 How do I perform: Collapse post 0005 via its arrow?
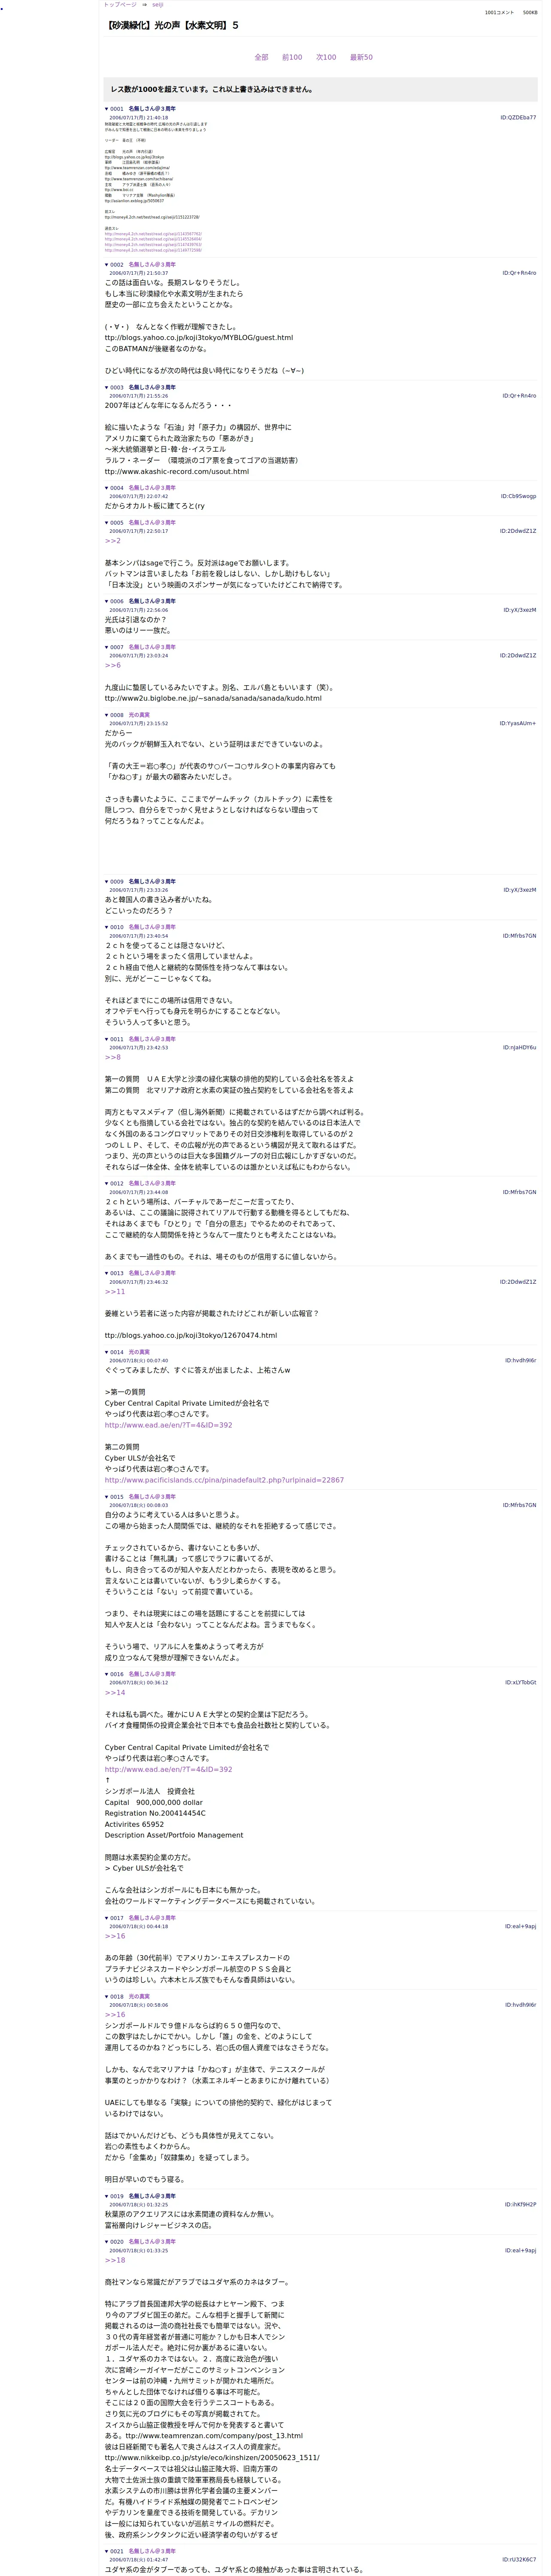(x=107, y=522)
